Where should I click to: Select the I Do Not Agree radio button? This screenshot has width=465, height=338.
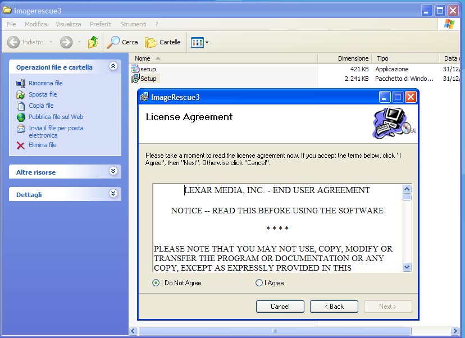[156, 283]
